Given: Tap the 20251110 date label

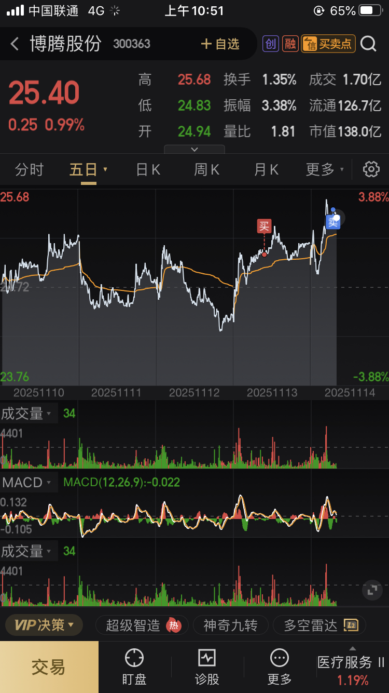Looking at the screenshot, I should (39, 393).
